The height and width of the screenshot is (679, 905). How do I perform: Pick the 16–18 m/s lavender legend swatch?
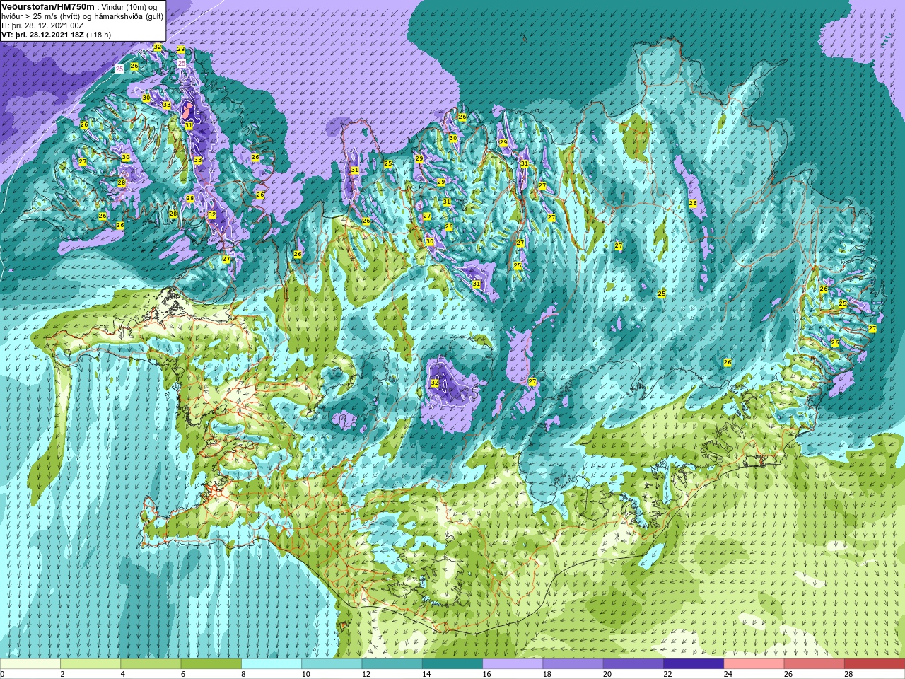(513, 664)
